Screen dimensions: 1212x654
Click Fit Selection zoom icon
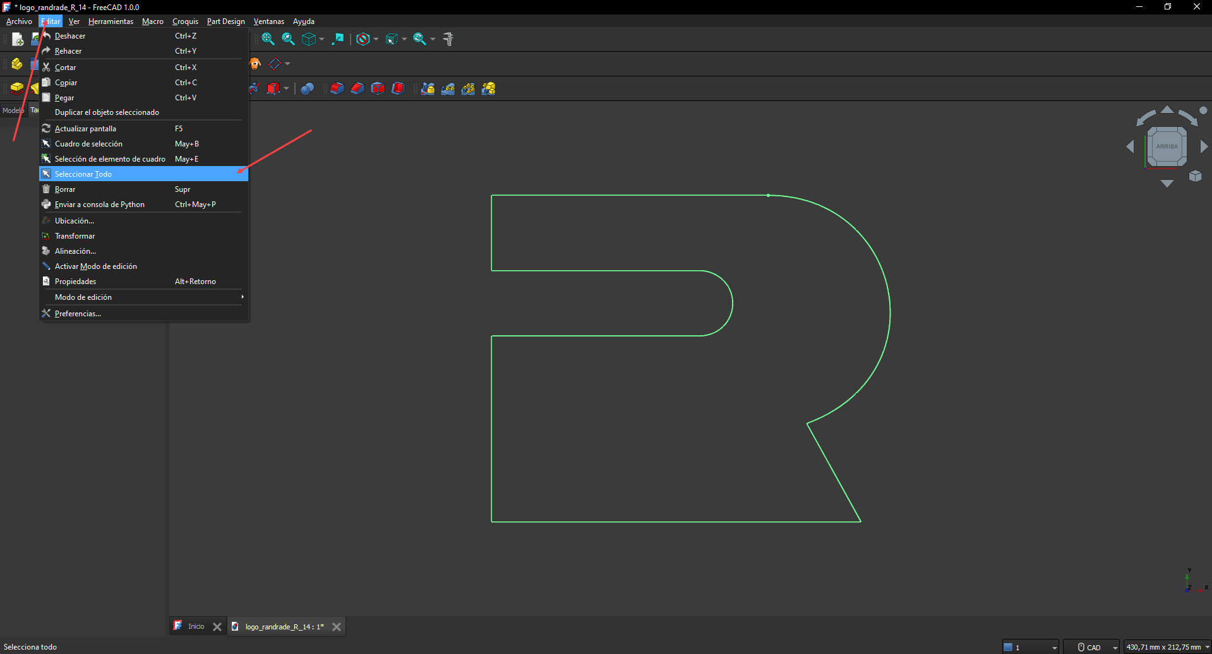[x=288, y=39]
